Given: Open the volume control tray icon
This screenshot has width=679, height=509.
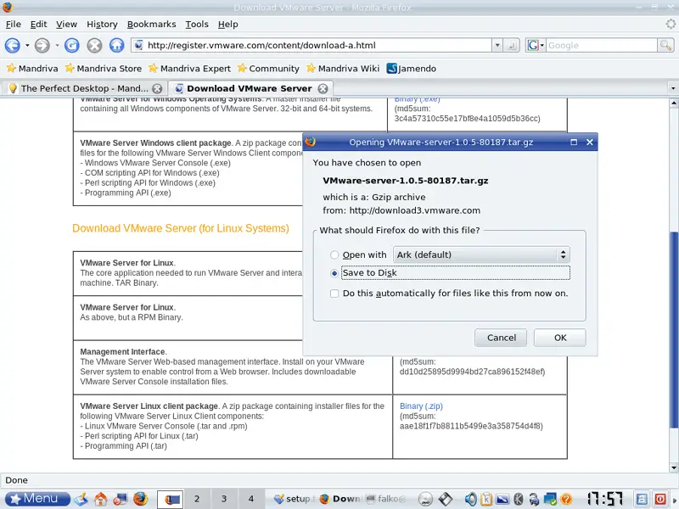Looking at the screenshot, I should click(x=471, y=499).
